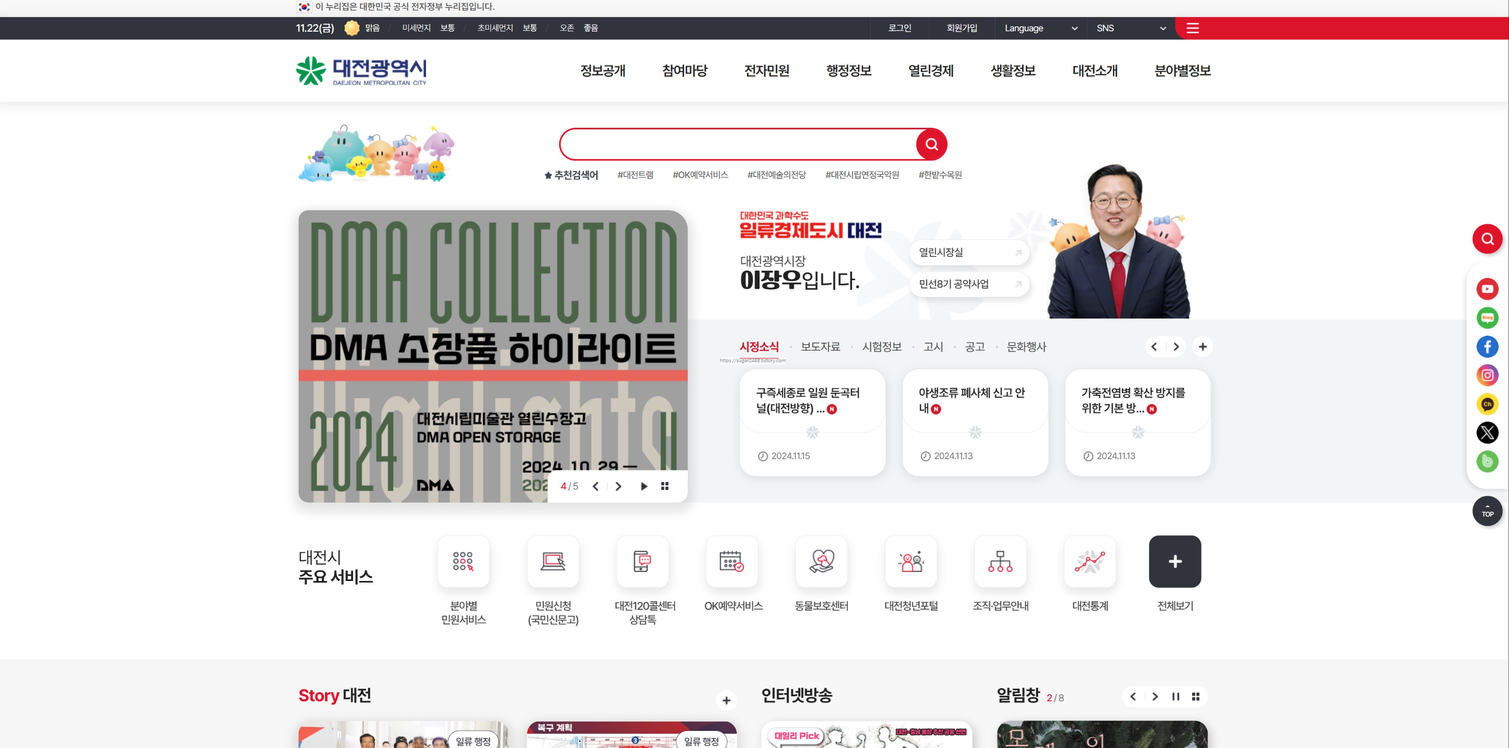This screenshot has height=748, width=1509.
Task: Click the 대전통계 chart icon
Action: [x=1089, y=561]
